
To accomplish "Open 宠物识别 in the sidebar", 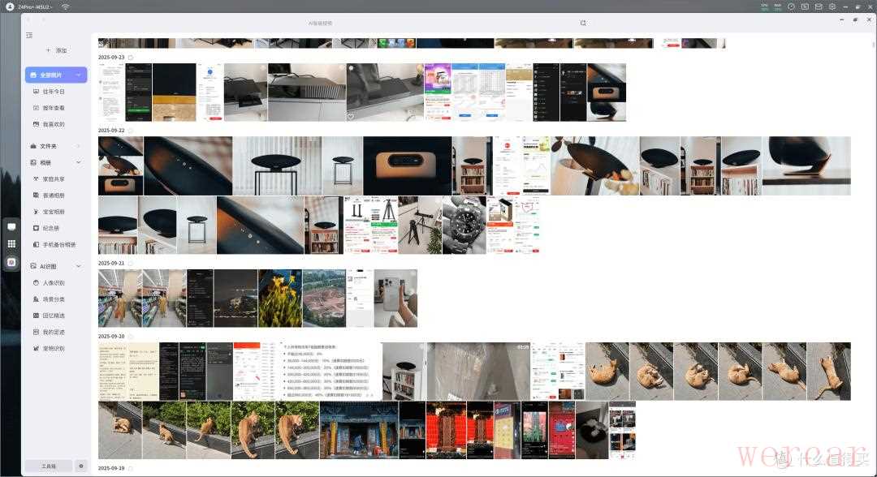I will [54, 349].
